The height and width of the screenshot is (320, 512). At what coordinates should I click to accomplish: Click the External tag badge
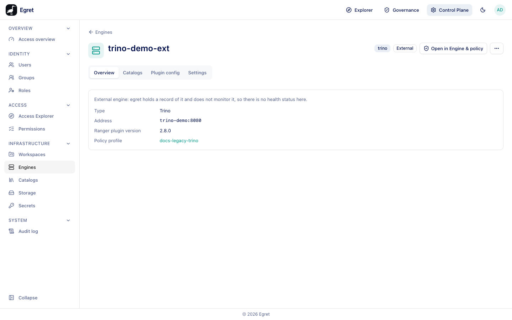tap(405, 48)
